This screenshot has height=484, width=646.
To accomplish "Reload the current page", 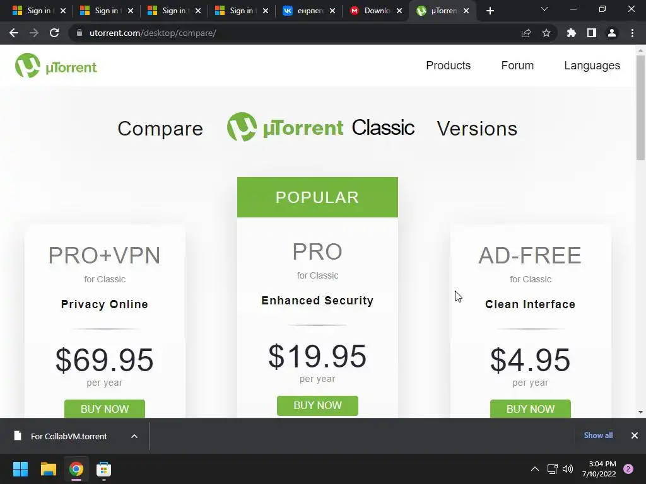I will pos(54,33).
